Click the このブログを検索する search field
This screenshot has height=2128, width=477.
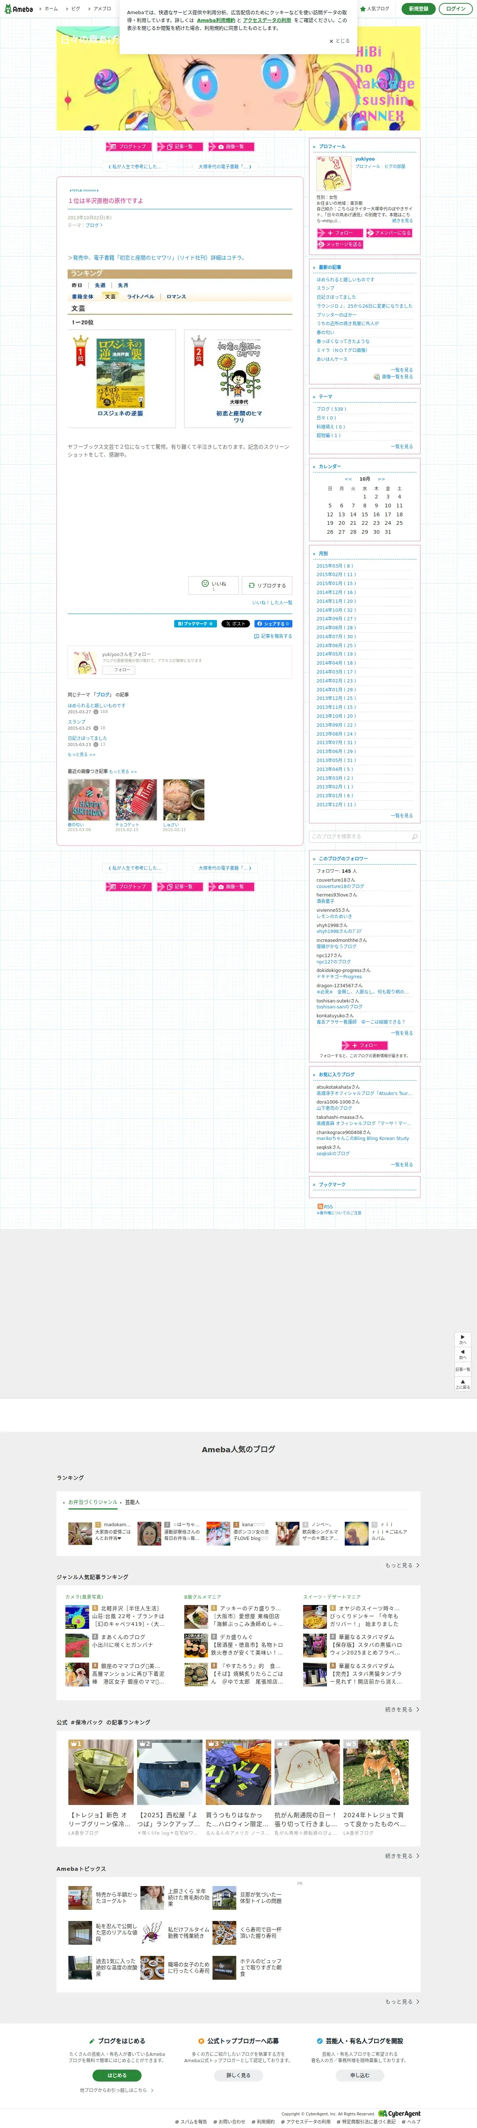(360, 837)
